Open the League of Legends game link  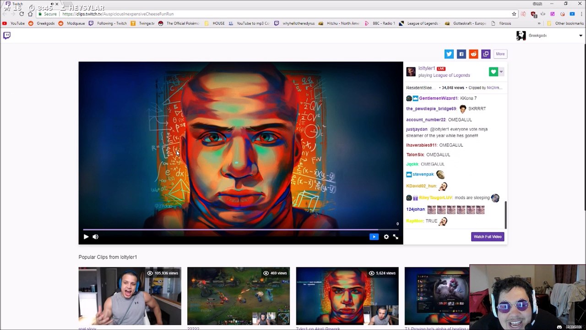(451, 75)
